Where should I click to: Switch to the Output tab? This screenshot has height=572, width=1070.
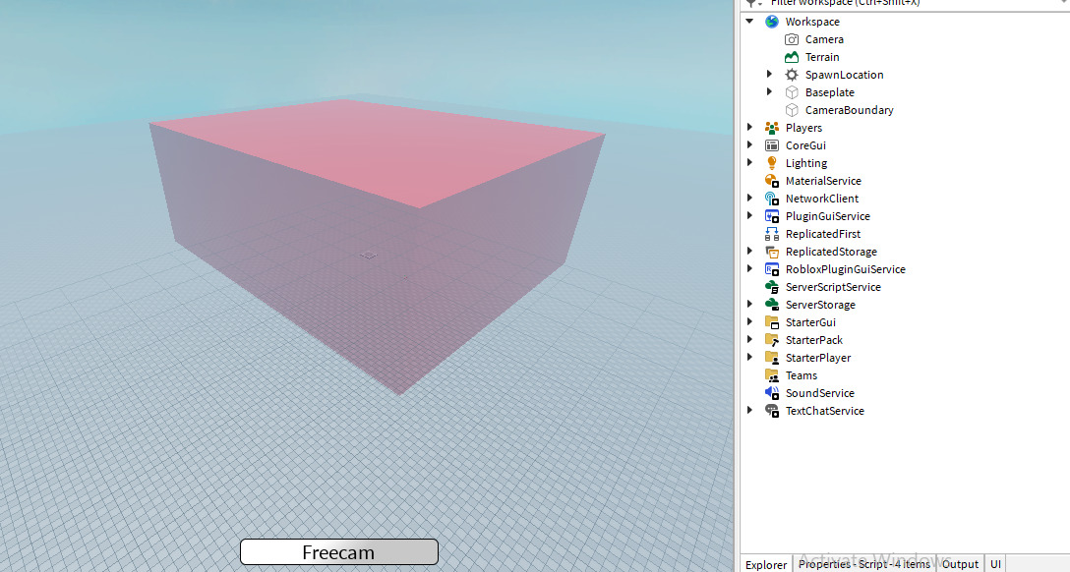pos(960,563)
